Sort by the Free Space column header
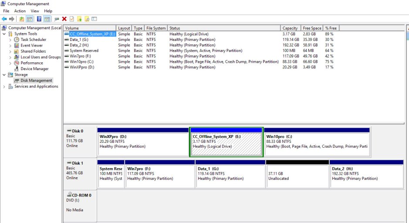 312,28
